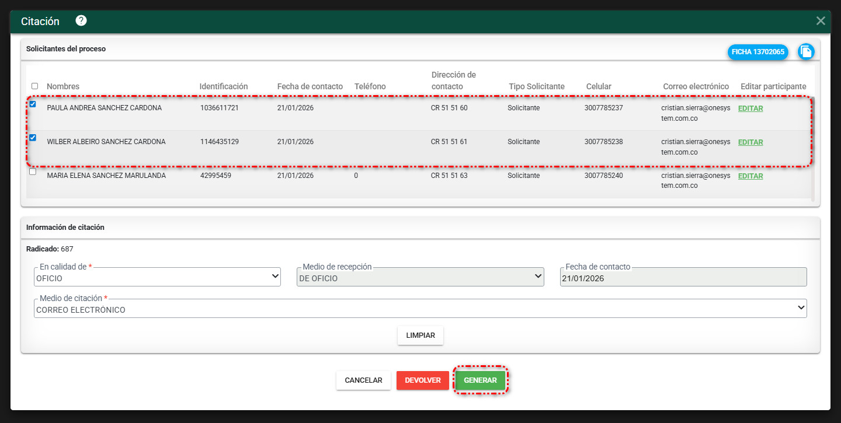Toggle the select-all checkbox in table header
This screenshot has height=423, width=841.
coord(34,86)
